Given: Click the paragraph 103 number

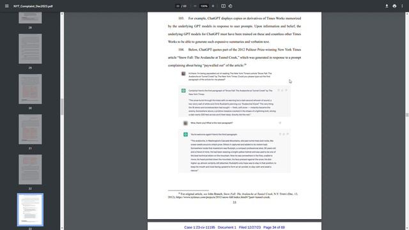Looking at the screenshot, I should coord(181,19).
